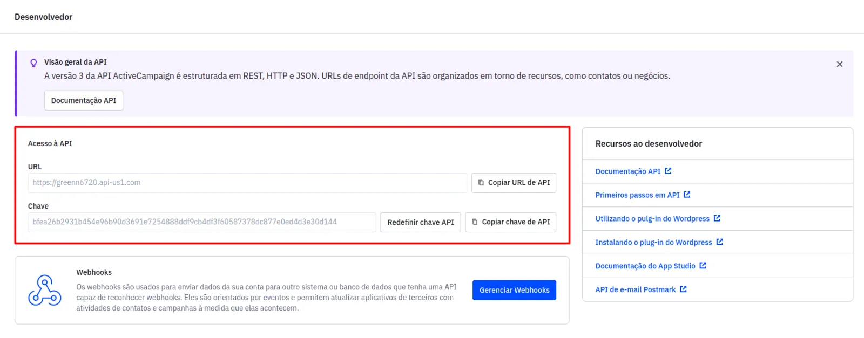Click the lightbulb icon in the API overview banner
The width and height of the screenshot is (864, 338).
[x=33, y=63]
